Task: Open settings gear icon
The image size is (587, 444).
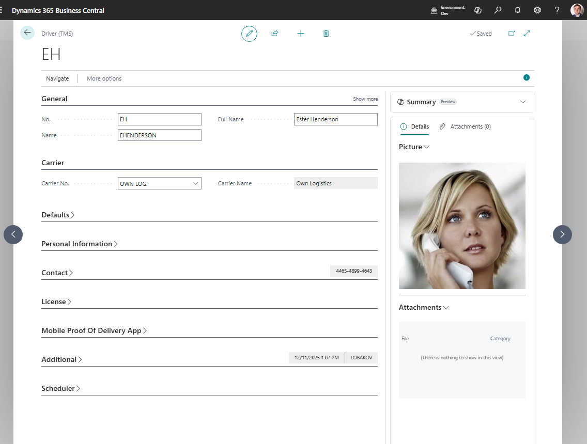Action: (537, 10)
